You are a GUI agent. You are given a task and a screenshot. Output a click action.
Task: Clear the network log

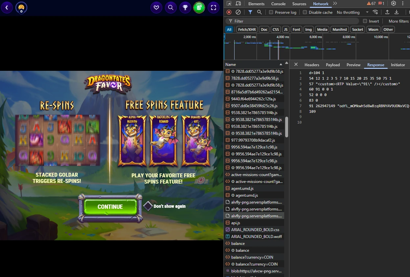[238, 12]
